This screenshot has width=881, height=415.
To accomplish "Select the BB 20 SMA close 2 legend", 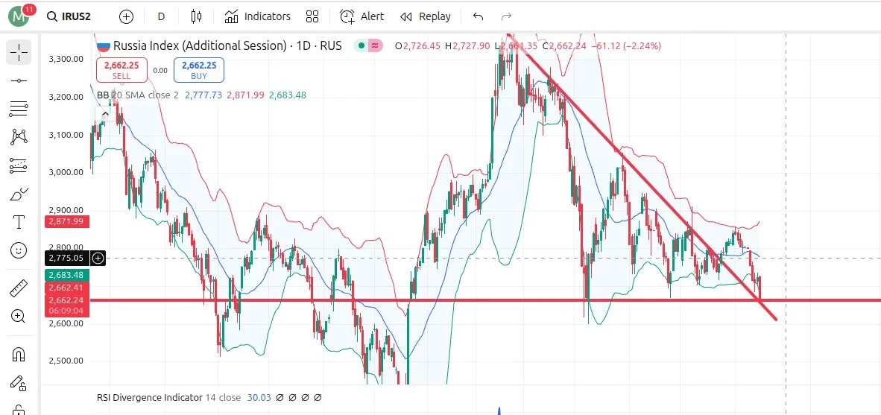I will (x=138, y=95).
